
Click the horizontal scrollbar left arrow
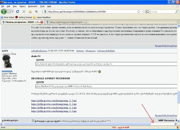point(1,124)
